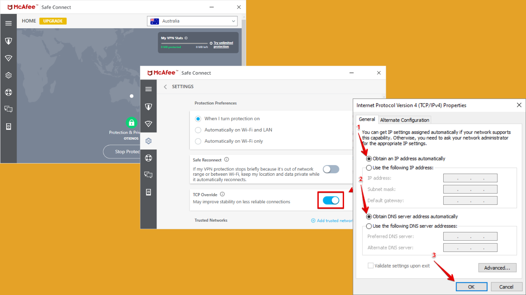Viewport: 526px width, 295px height.
Task: Open settings gear in home window sidebar
Action: tap(8, 75)
